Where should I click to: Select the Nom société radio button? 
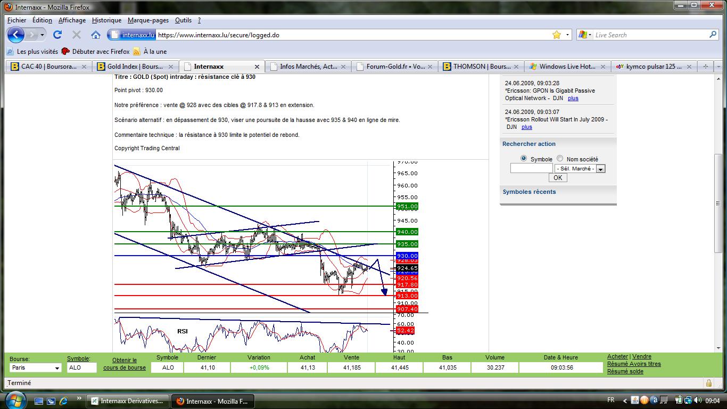tap(560, 159)
